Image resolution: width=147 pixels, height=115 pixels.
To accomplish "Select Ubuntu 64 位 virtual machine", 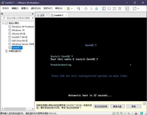I will 19,34.
